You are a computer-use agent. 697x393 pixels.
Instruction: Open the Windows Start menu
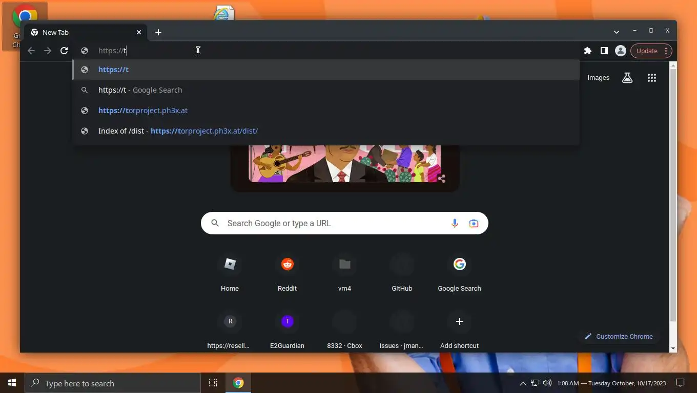click(12, 383)
